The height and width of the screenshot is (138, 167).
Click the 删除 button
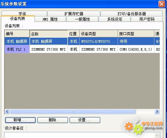coord(53,120)
